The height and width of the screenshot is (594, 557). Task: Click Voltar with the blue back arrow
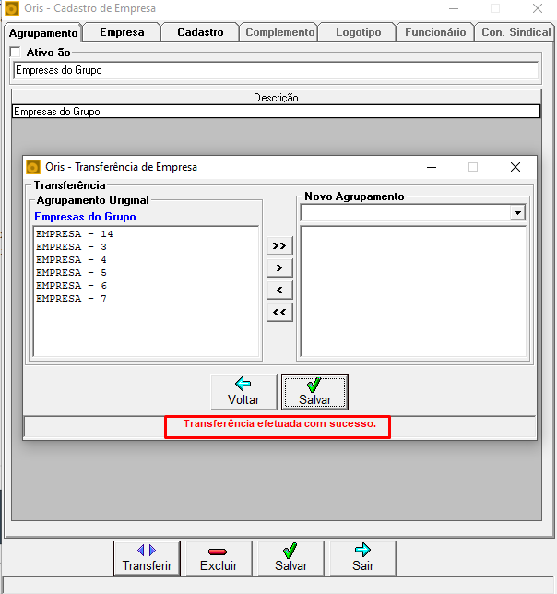pyautogui.click(x=243, y=392)
